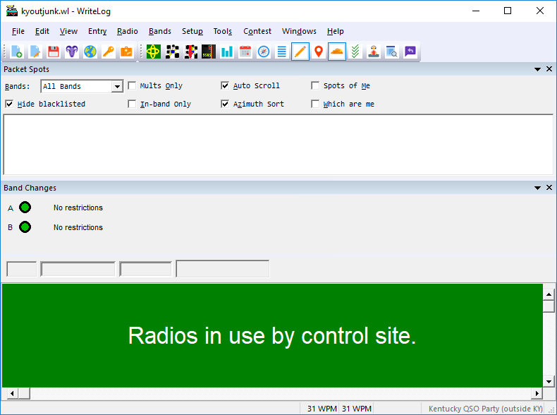Click the globe icon in toolbar
The height and width of the screenshot is (415, 557).
[90, 52]
